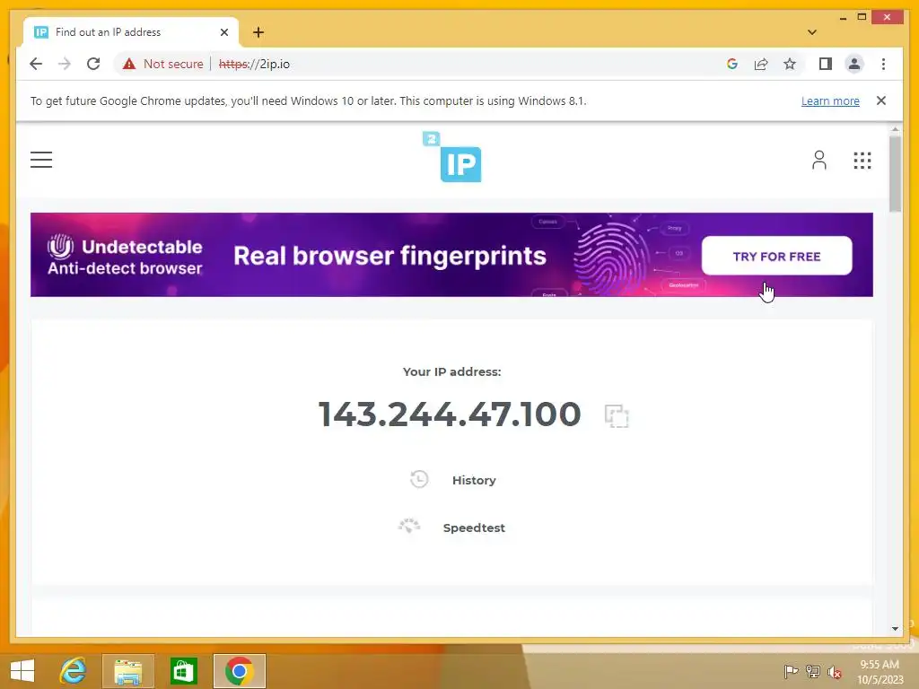
Task: Launch Internet Explorer from taskbar
Action: [74, 671]
